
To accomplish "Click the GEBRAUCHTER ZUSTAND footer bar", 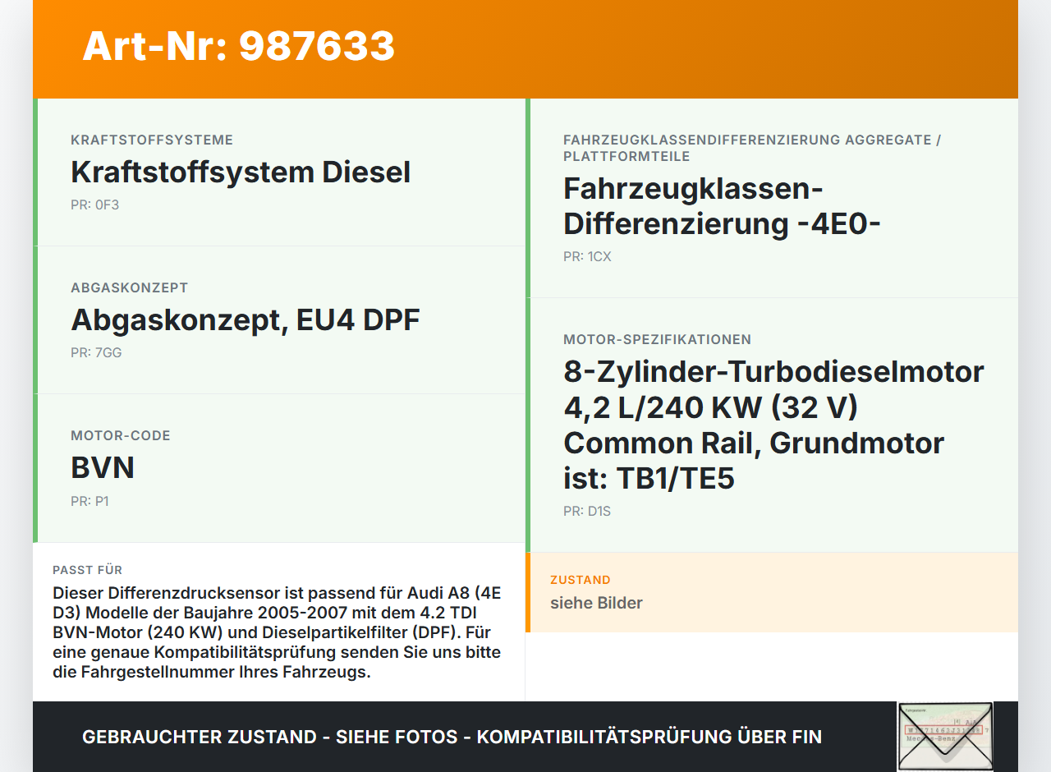I will click(x=452, y=737).
